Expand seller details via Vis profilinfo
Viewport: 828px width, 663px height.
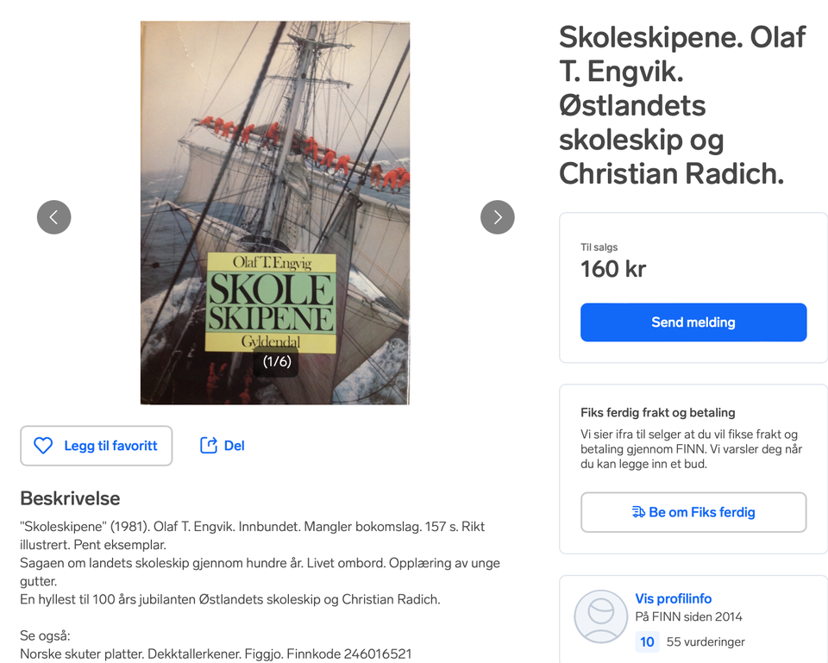[x=674, y=598]
